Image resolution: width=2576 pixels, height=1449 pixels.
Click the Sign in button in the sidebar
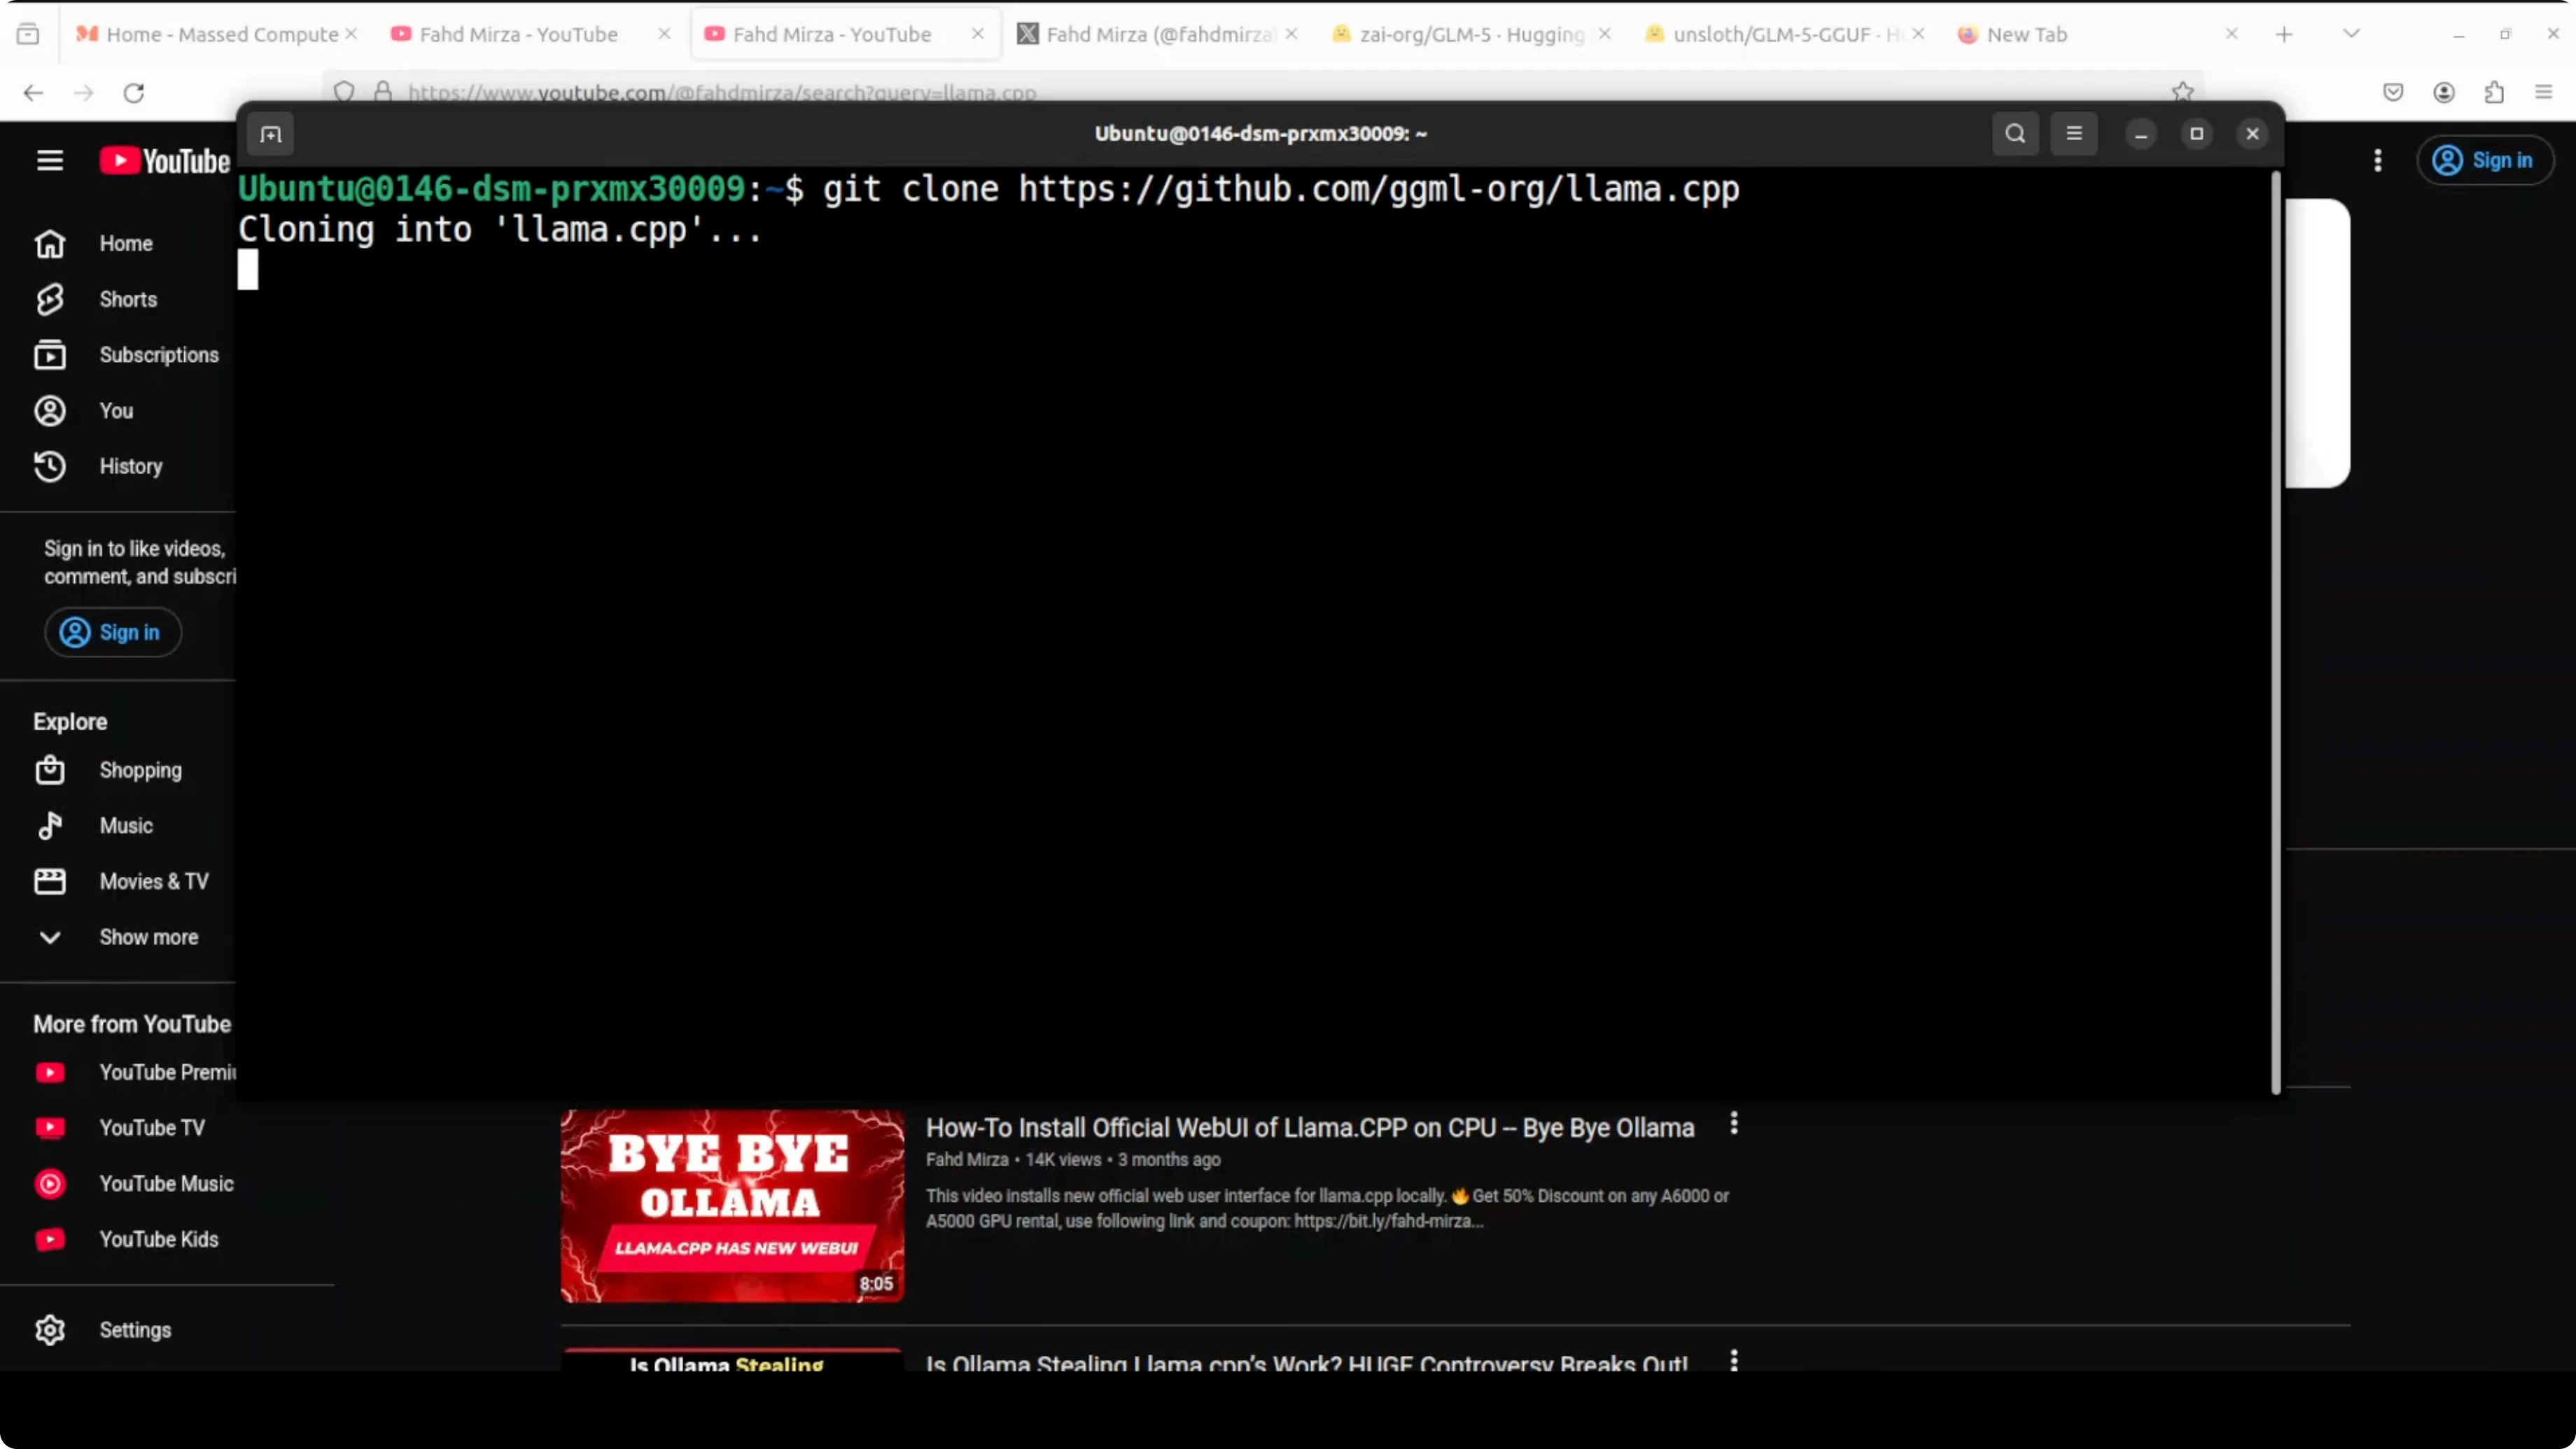112,632
